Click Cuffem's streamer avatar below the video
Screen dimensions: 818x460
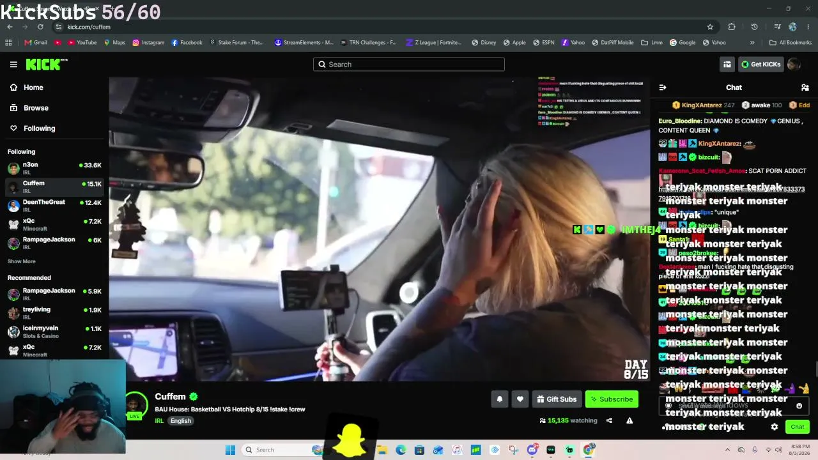(x=134, y=404)
